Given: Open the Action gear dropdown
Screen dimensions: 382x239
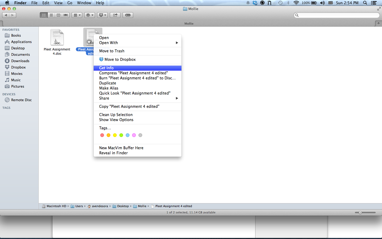Looking at the screenshot, I should coord(90,15).
